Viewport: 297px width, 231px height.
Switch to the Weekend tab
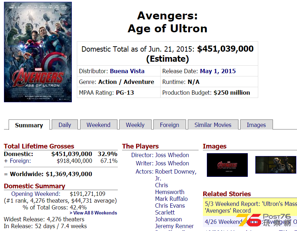click(x=98, y=125)
